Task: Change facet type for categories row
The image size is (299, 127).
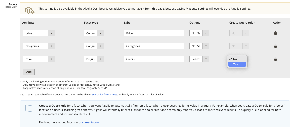Action: (94, 46)
